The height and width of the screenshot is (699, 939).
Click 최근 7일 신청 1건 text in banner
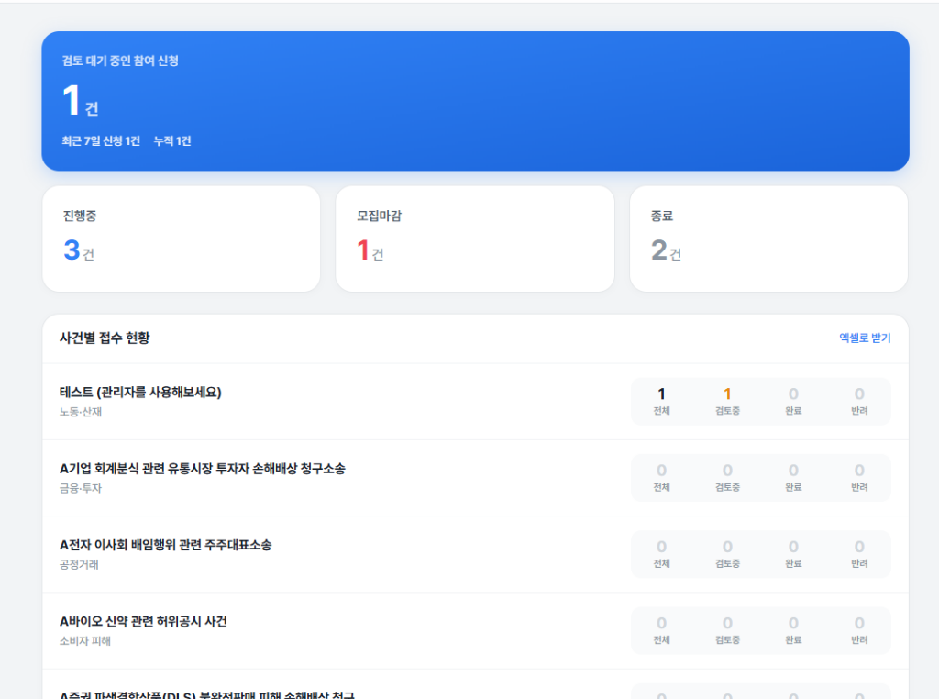point(101,140)
